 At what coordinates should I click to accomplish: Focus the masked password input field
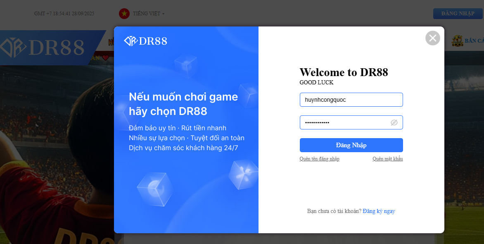coord(345,122)
